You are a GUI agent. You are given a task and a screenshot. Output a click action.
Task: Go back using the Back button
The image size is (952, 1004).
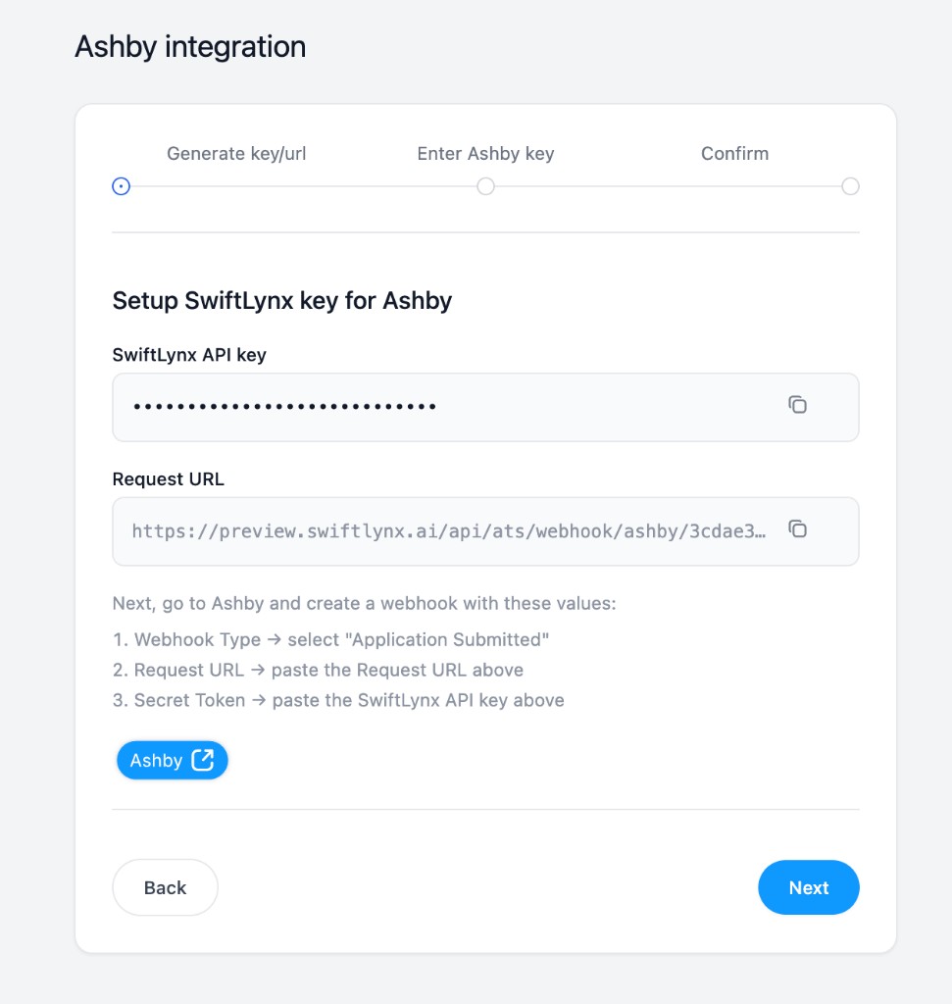click(x=165, y=887)
